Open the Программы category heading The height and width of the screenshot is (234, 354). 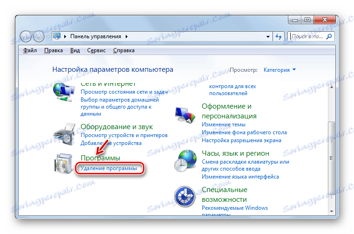(100, 158)
